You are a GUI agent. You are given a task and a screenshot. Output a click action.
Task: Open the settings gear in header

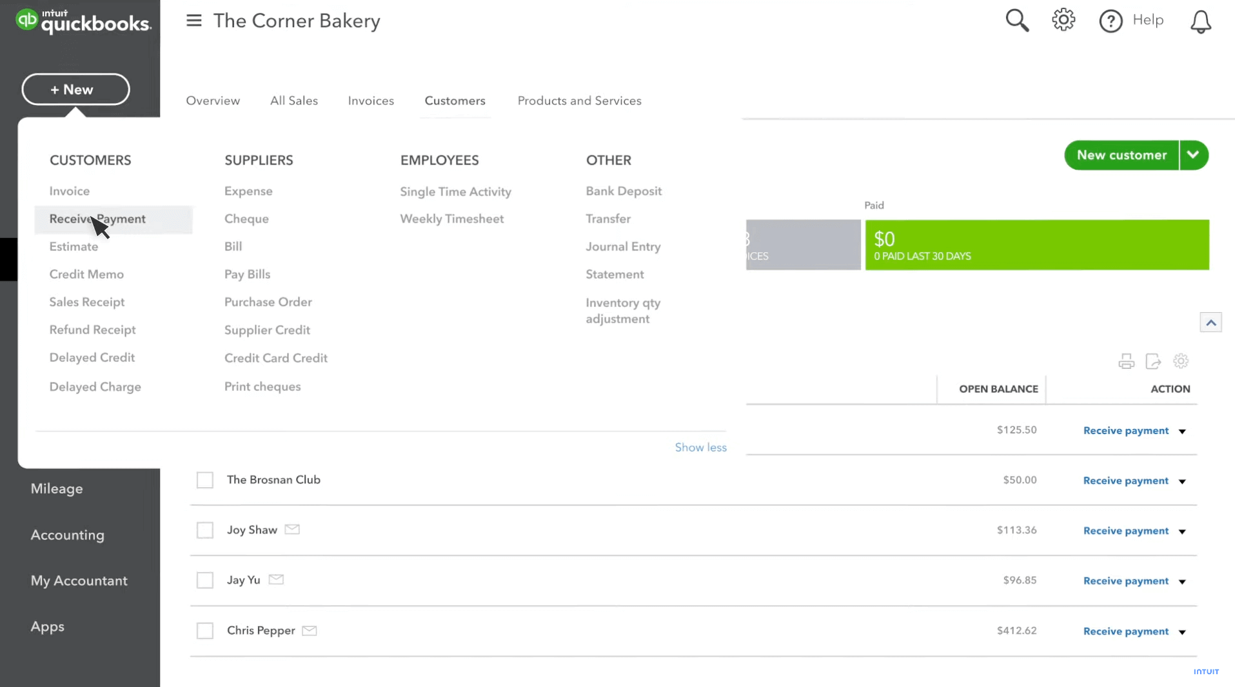click(1063, 21)
